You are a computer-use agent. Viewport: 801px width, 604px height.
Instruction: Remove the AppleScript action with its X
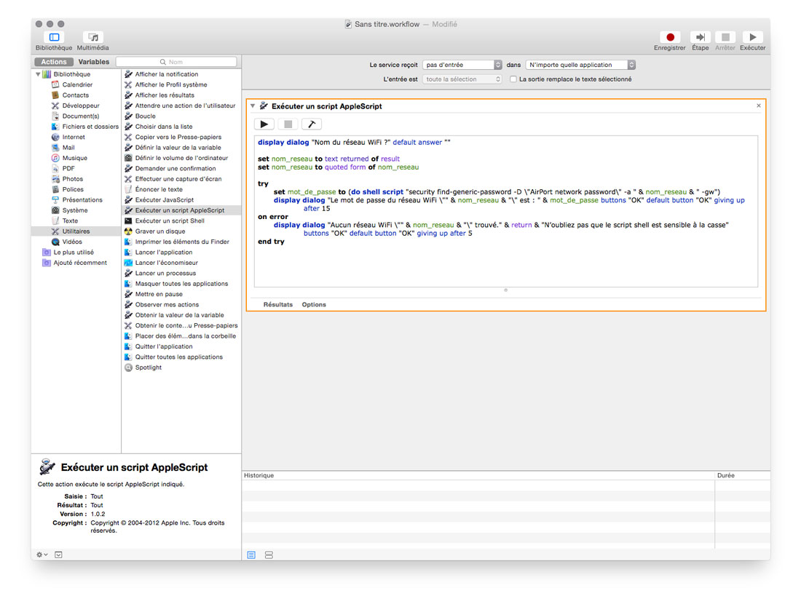click(759, 106)
